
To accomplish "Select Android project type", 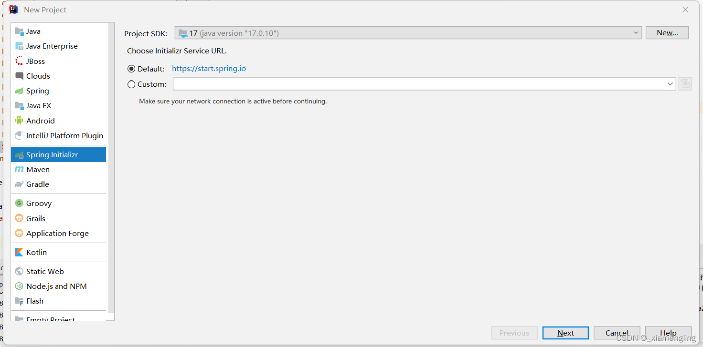I will pyautogui.click(x=58, y=121).
